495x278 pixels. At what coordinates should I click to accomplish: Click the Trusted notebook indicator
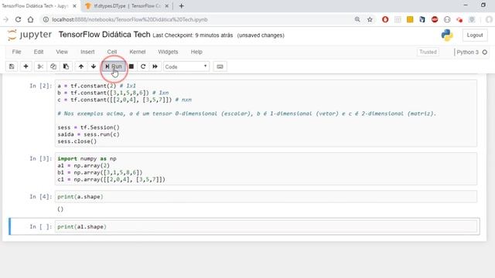click(x=428, y=52)
